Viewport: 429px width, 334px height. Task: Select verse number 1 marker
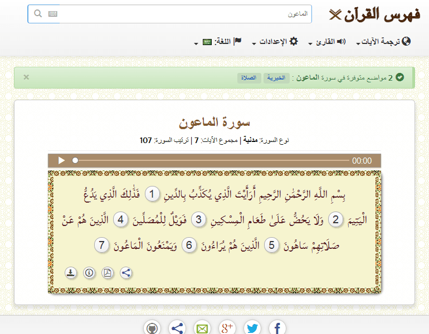(152, 194)
